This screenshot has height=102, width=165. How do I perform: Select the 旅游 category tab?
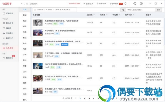coord(25,94)
